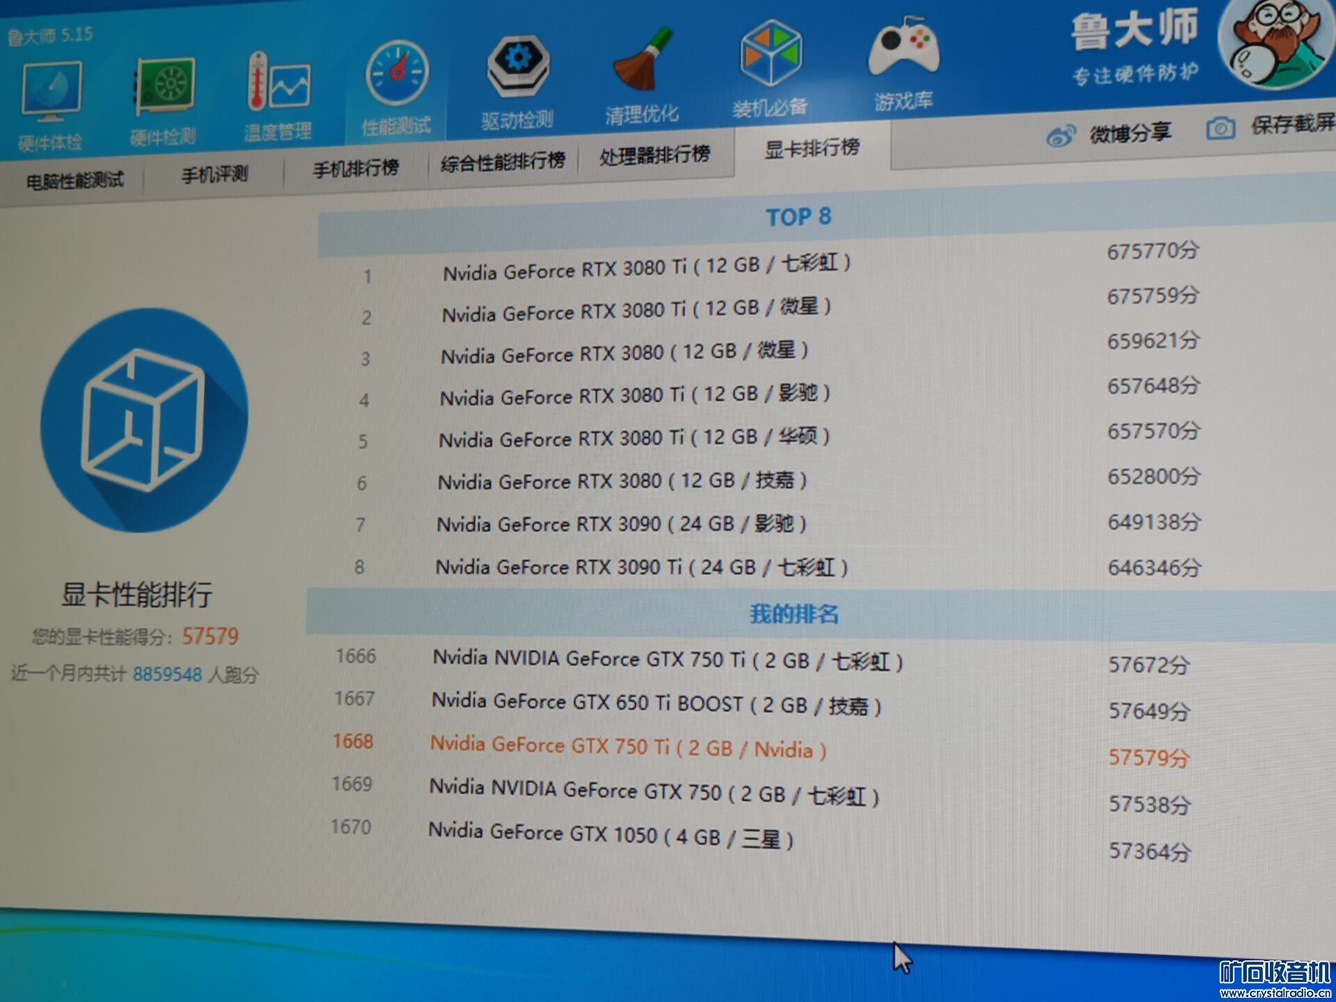Click the 保存截屏 camera icon
Screen dimensions: 1336x1002
pos(1220,129)
